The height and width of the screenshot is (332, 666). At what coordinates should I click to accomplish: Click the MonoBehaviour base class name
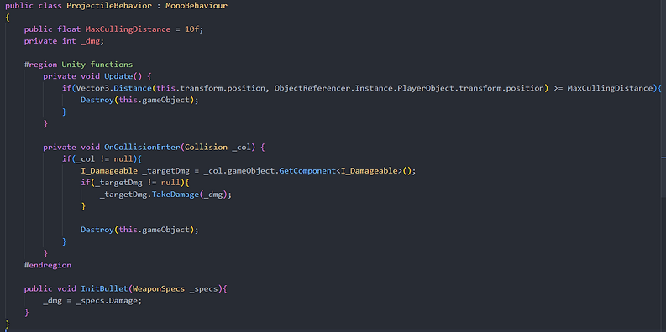197,6
